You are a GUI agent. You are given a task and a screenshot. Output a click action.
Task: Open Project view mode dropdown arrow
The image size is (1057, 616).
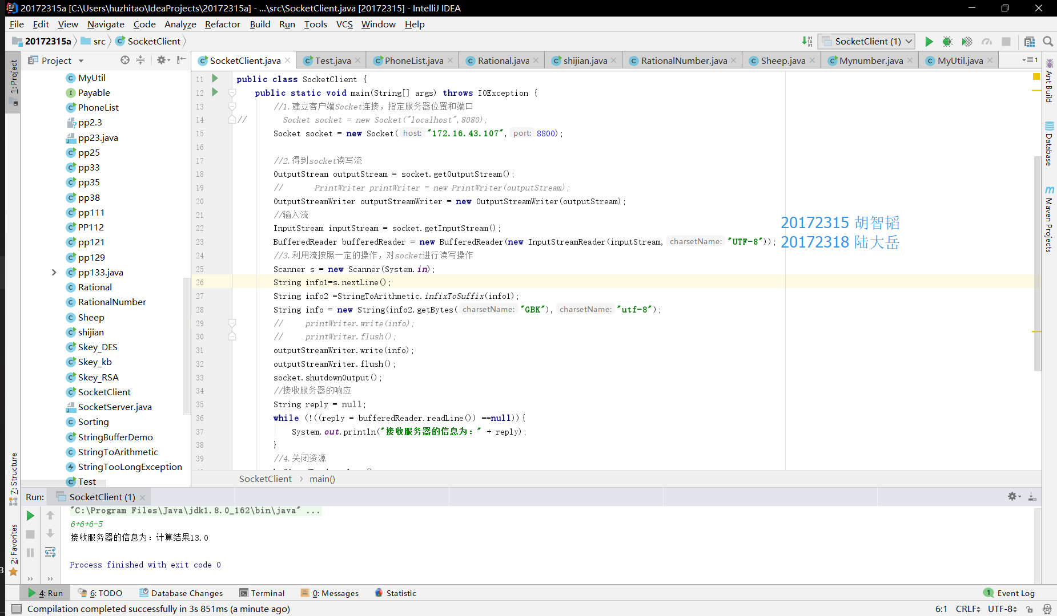[x=81, y=61]
